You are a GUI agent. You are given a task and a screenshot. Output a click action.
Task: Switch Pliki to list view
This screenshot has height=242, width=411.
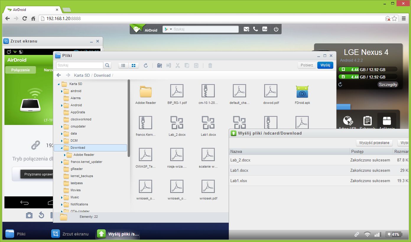(x=124, y=66)
